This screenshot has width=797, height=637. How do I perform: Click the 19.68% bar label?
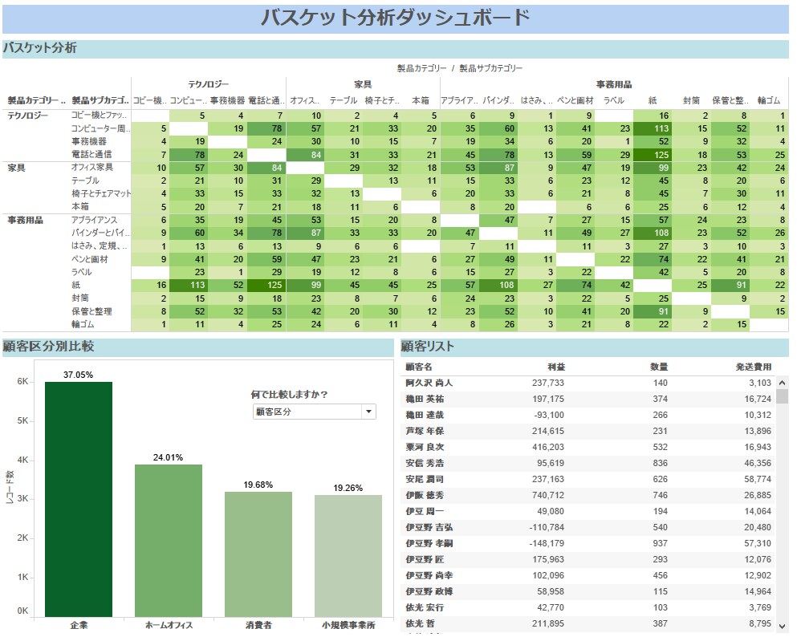pos(258,485)
